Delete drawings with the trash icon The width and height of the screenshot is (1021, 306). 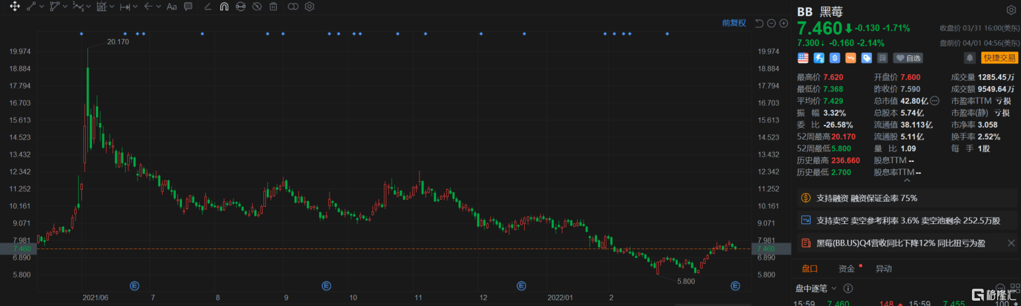coord(273,7)
